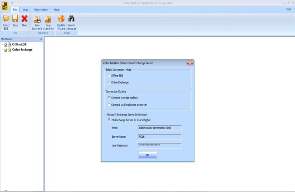Open the Registration ribbon tab
The width and height of the screenshot is (295, 192).
pyautogui.click(x=41, y=10)
